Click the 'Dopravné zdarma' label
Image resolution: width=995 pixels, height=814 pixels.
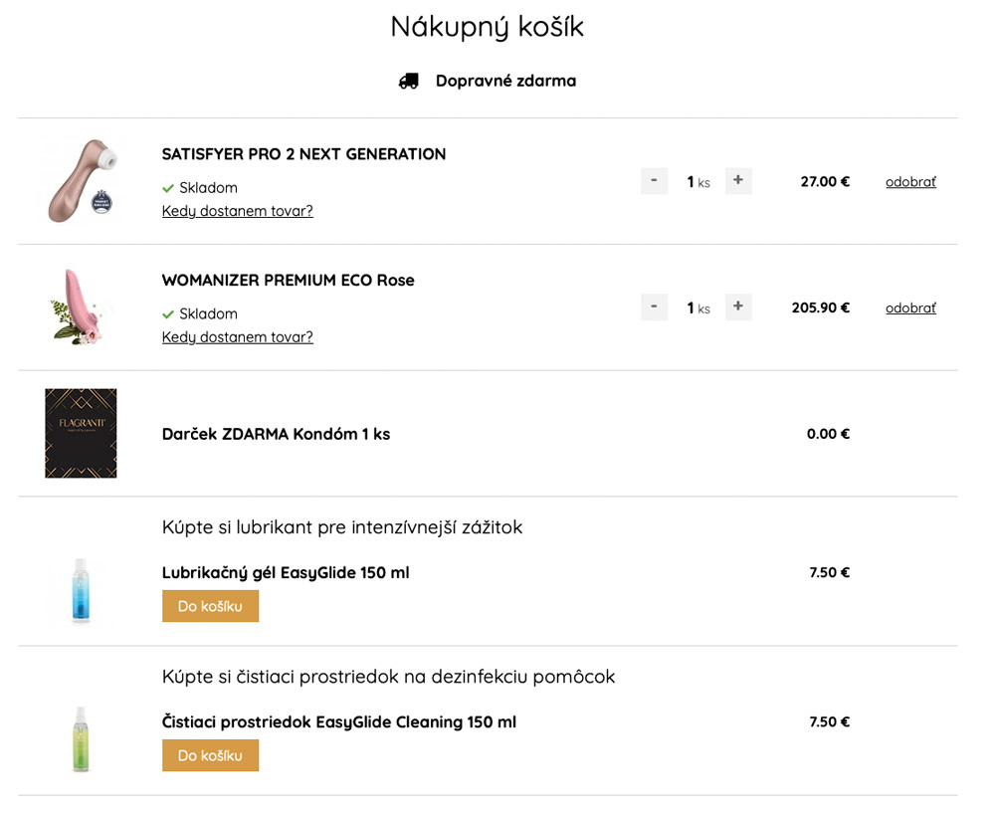(x=505, y=82)
